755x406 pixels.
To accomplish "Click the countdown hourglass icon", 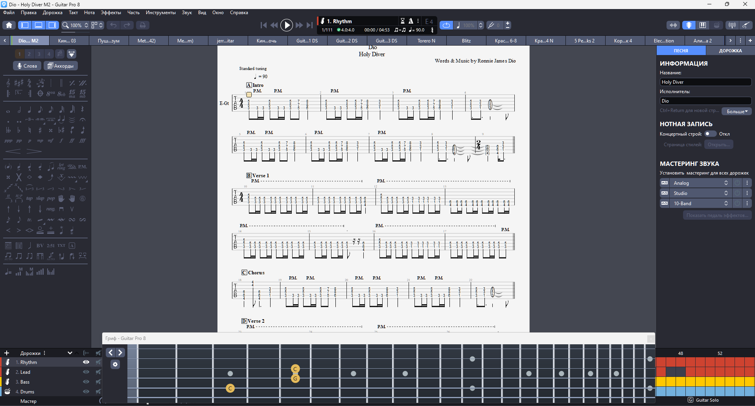I will (402, 21).
